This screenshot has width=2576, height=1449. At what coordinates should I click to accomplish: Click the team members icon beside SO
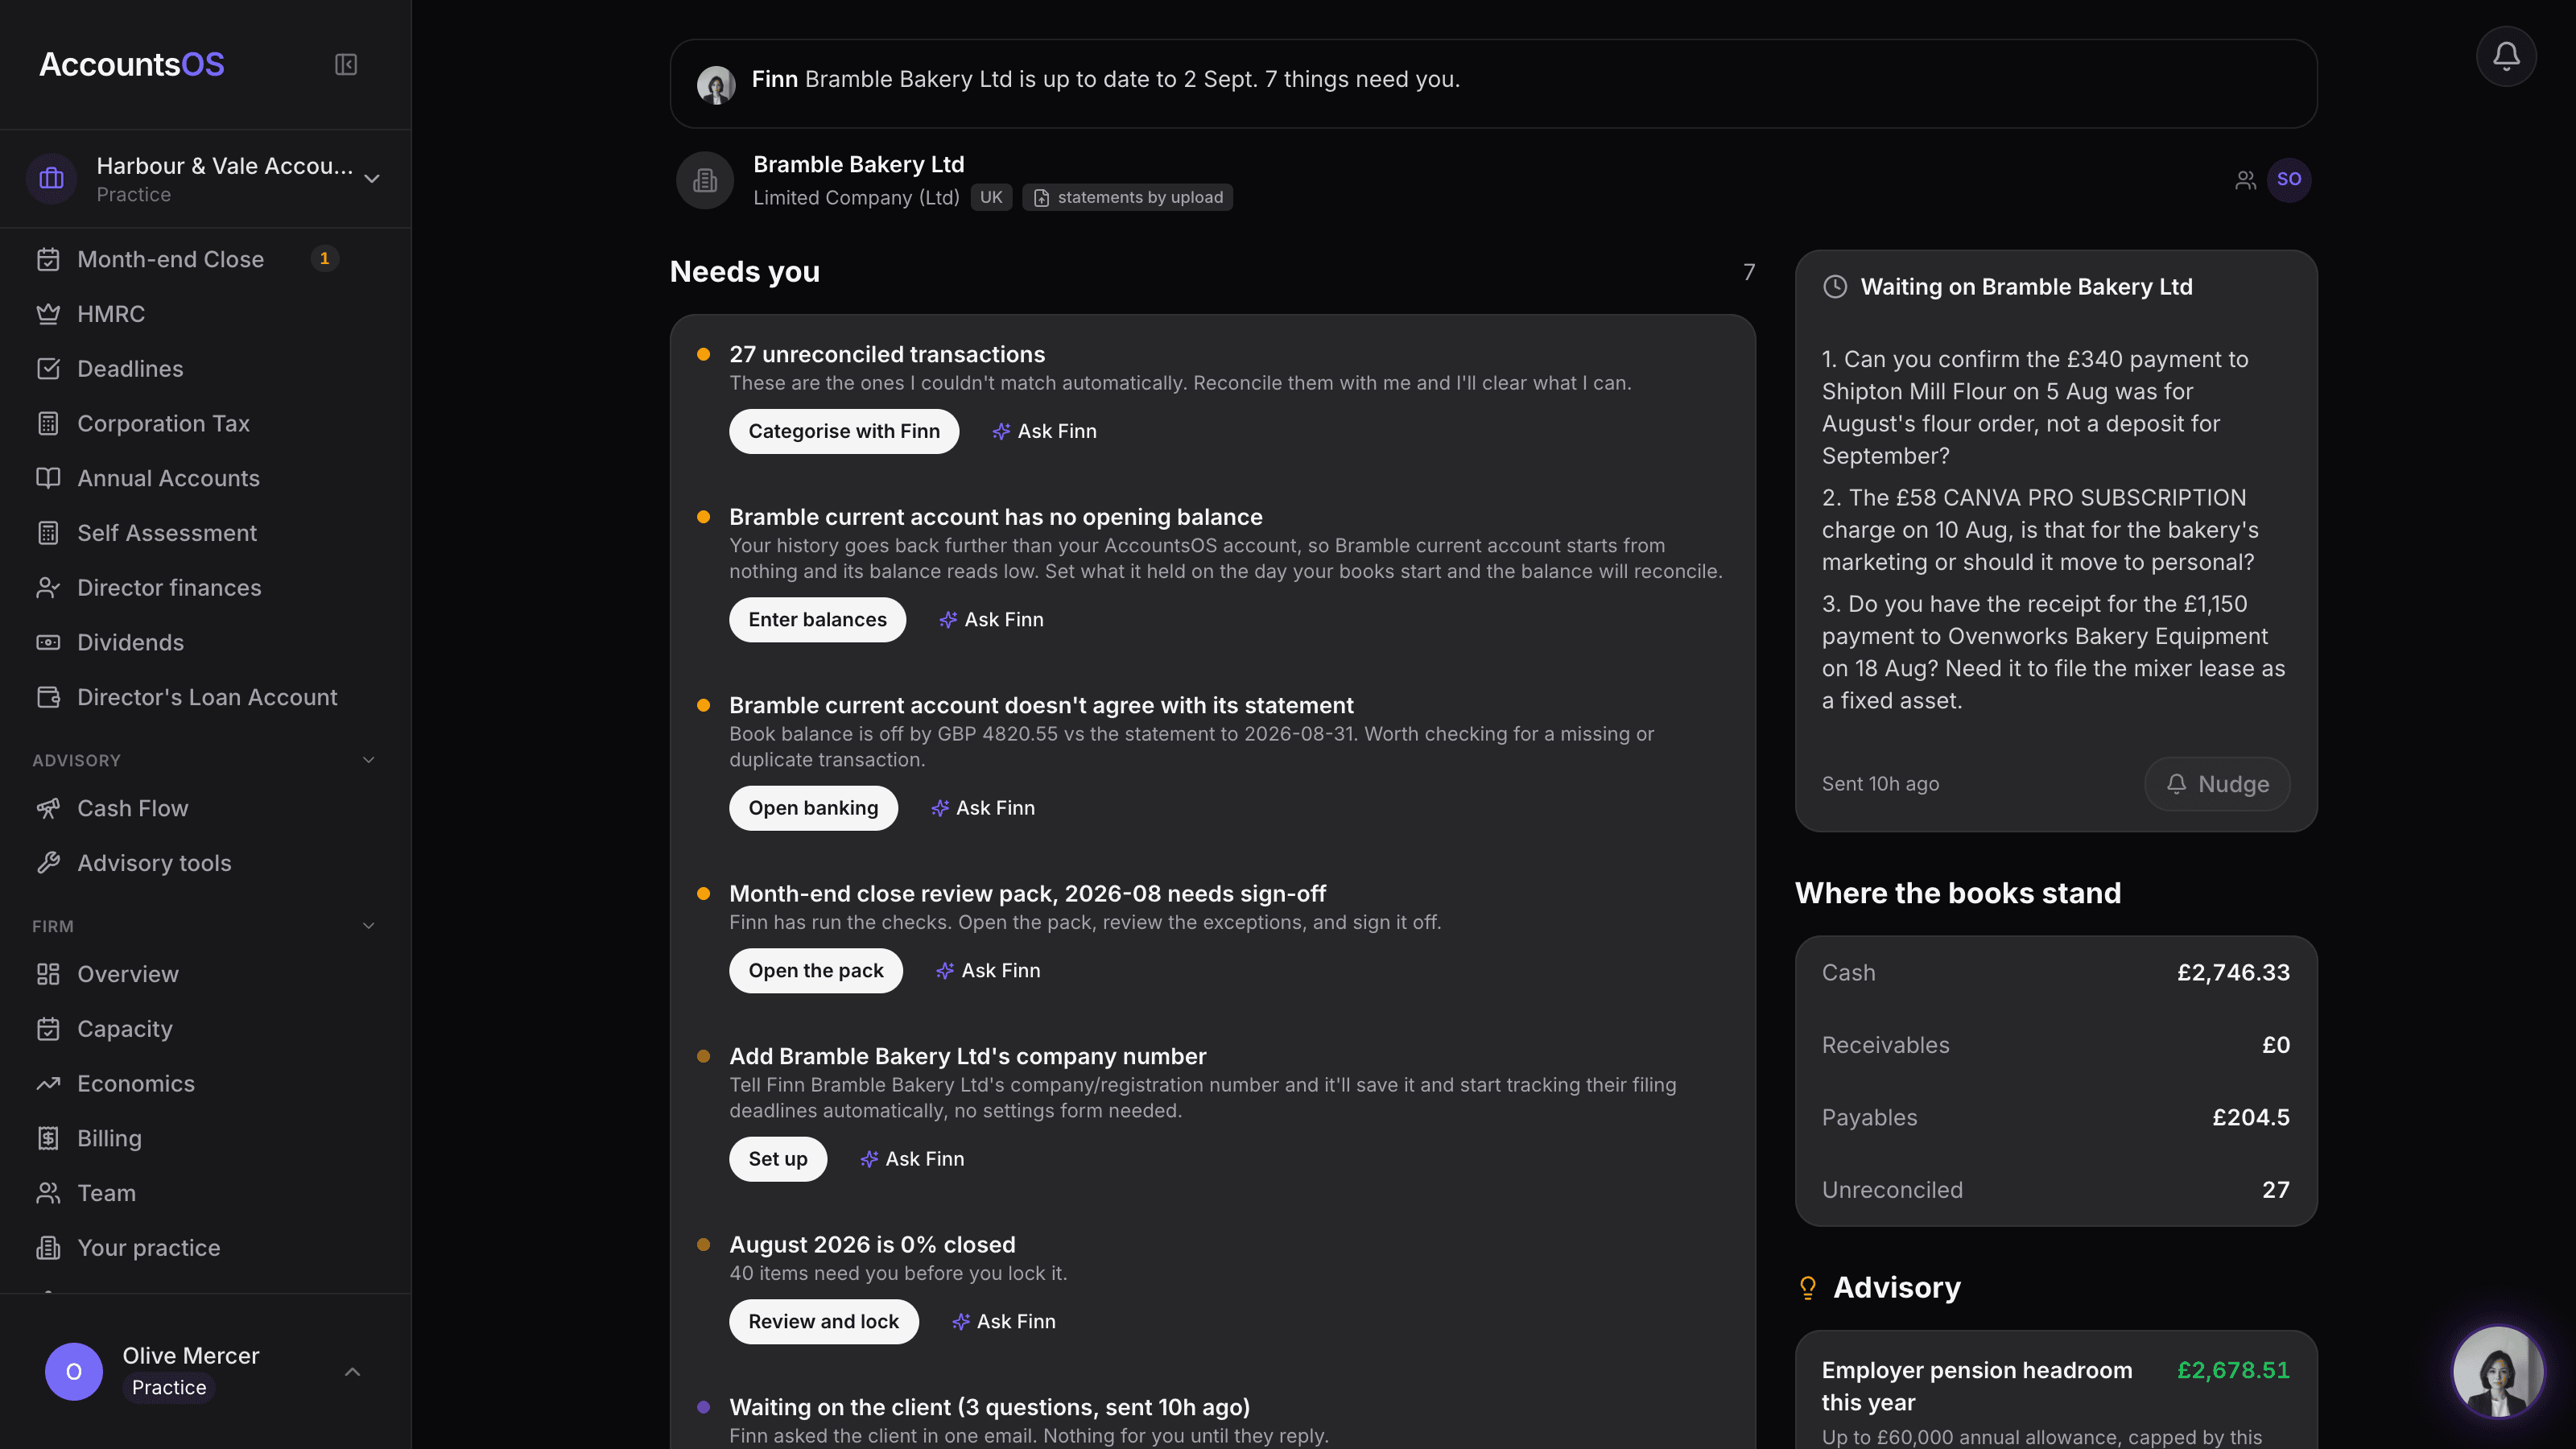coord(2245,180)
